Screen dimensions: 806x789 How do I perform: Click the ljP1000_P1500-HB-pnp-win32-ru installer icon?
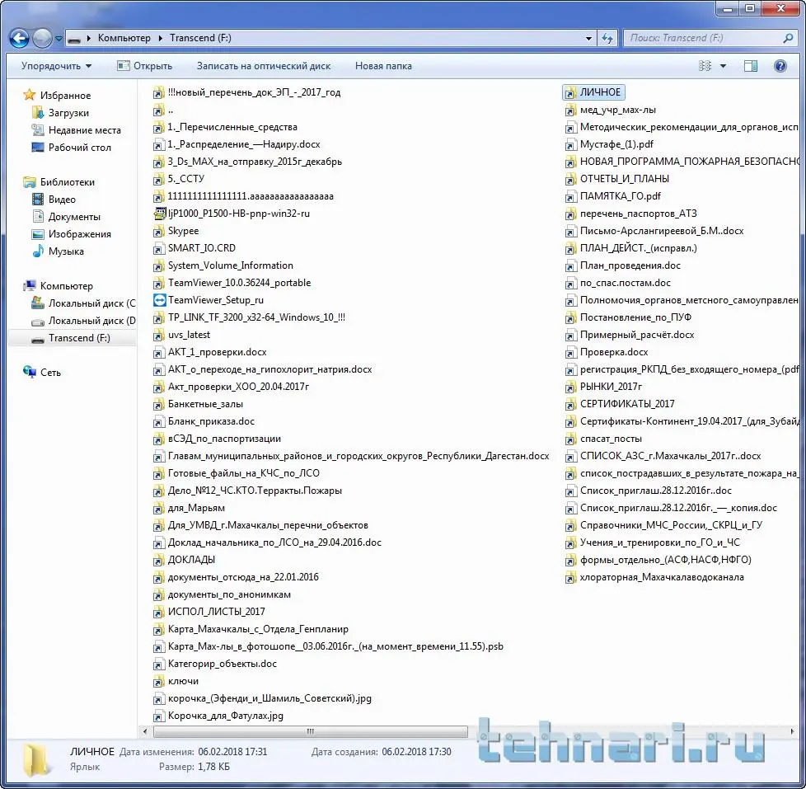pyautogui.click(x=159, y=214)
